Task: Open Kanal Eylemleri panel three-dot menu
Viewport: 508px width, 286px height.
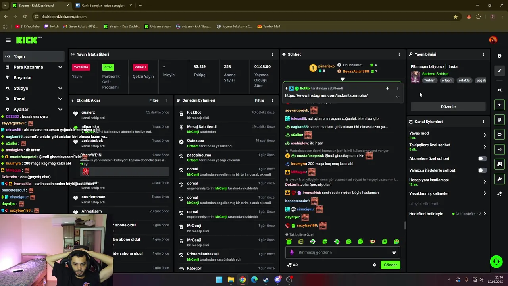Action: [483, 122]
